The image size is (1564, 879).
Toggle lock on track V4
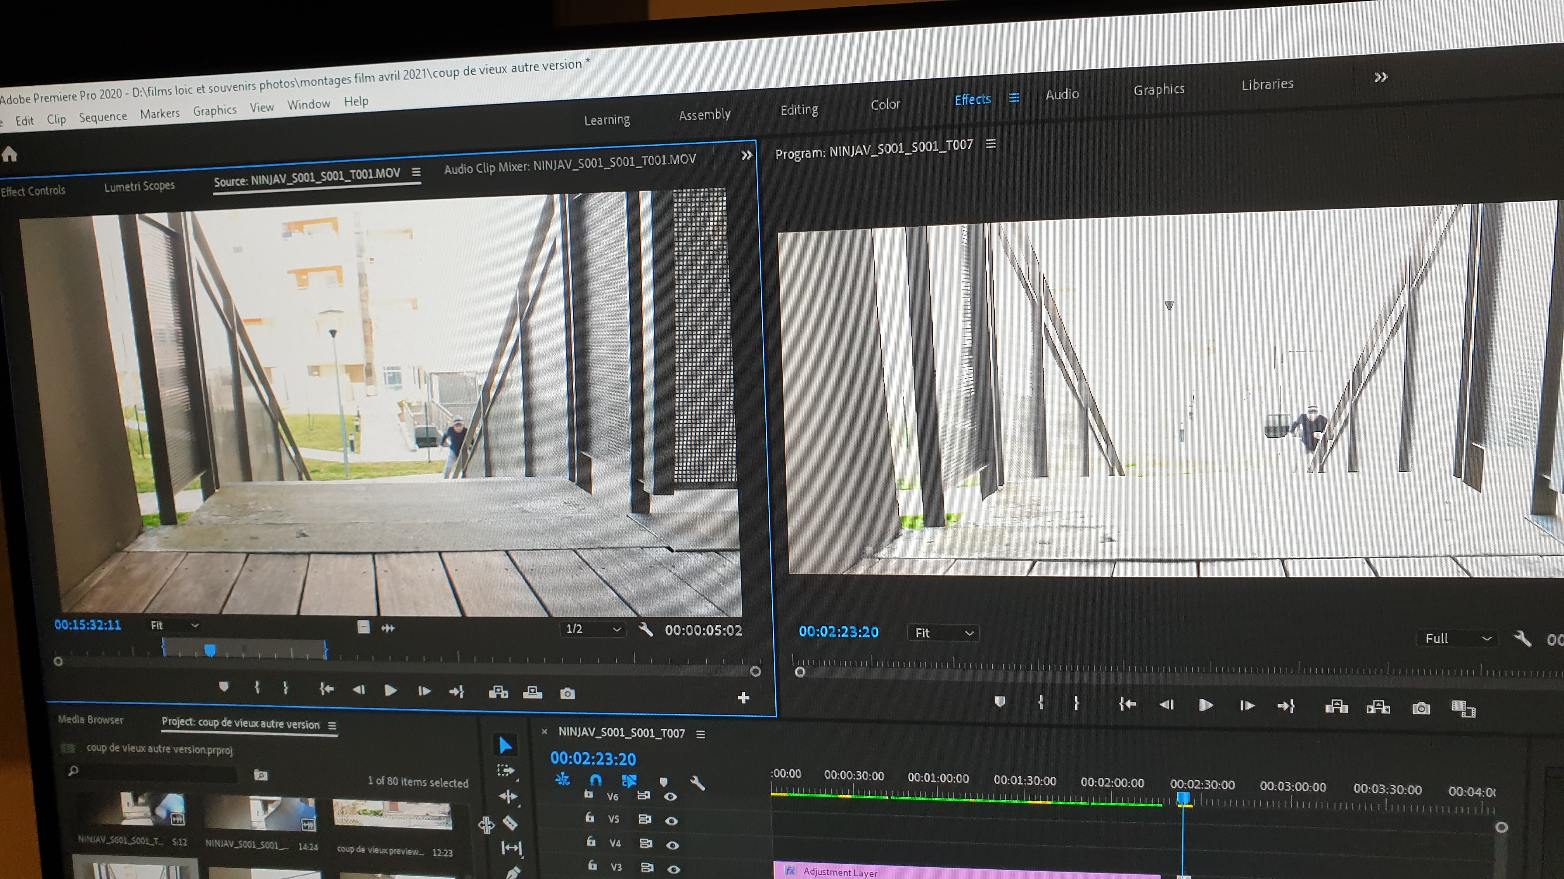[x=591, y=842]
